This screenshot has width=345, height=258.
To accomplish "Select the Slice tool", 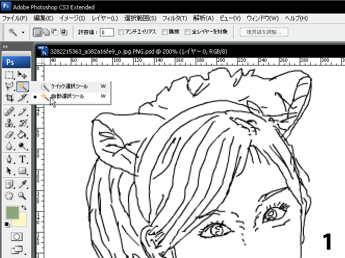I will pos(22,98).
